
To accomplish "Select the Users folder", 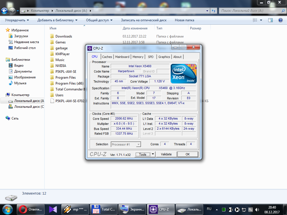I will pyautogui.click(x=59, y=95).
